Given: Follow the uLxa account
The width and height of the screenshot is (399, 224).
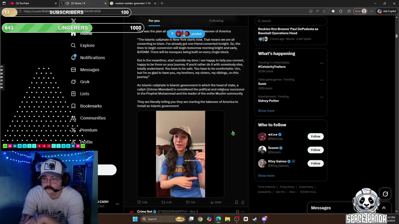Looking at the screenshot, I should tap(315, 137).
